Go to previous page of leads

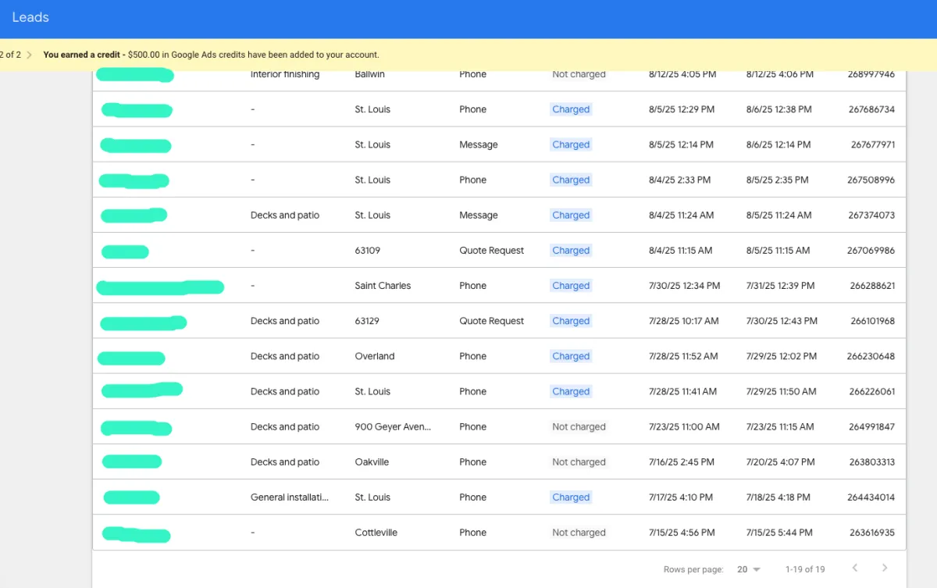click(855, 568)
